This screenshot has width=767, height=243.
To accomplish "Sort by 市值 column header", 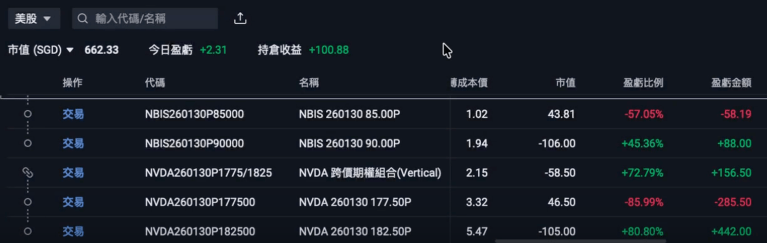I will 566,83.
